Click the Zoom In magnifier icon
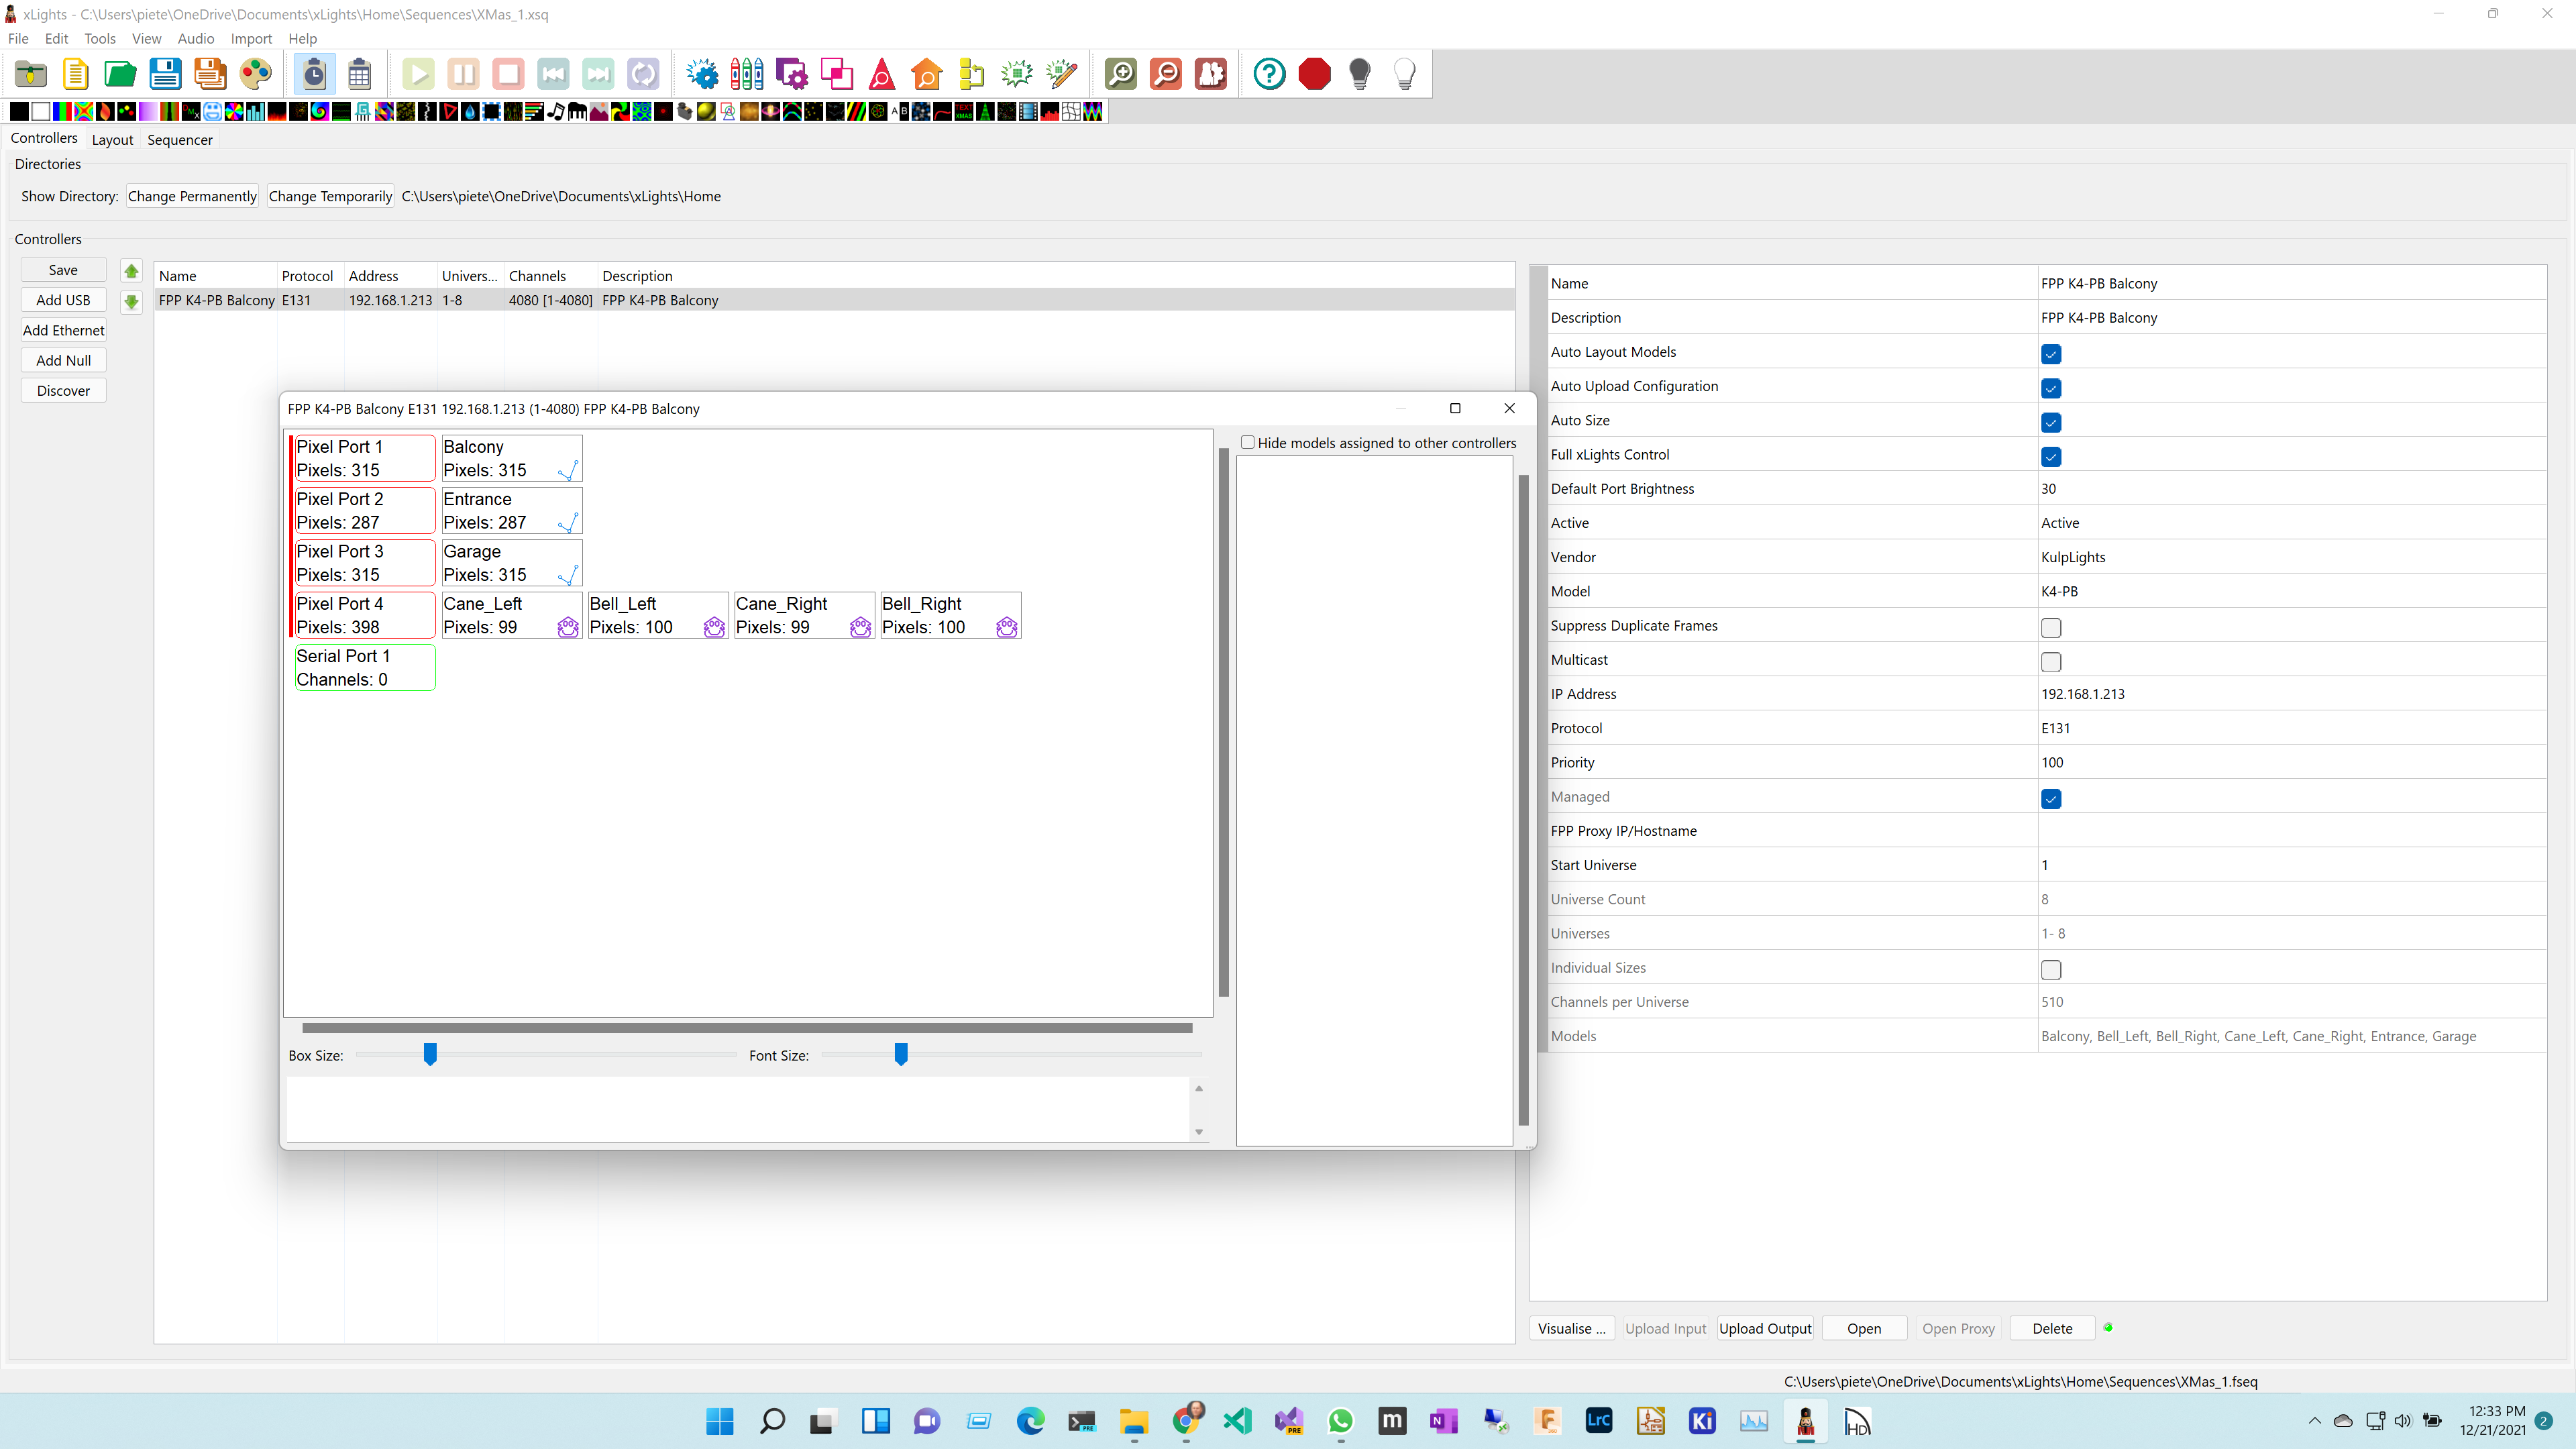This screenshot has height=1449, width=2576. 1120,73
